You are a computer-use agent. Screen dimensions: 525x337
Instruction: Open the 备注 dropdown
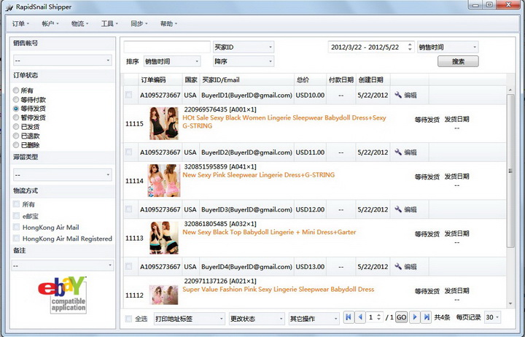coord(62,266)
